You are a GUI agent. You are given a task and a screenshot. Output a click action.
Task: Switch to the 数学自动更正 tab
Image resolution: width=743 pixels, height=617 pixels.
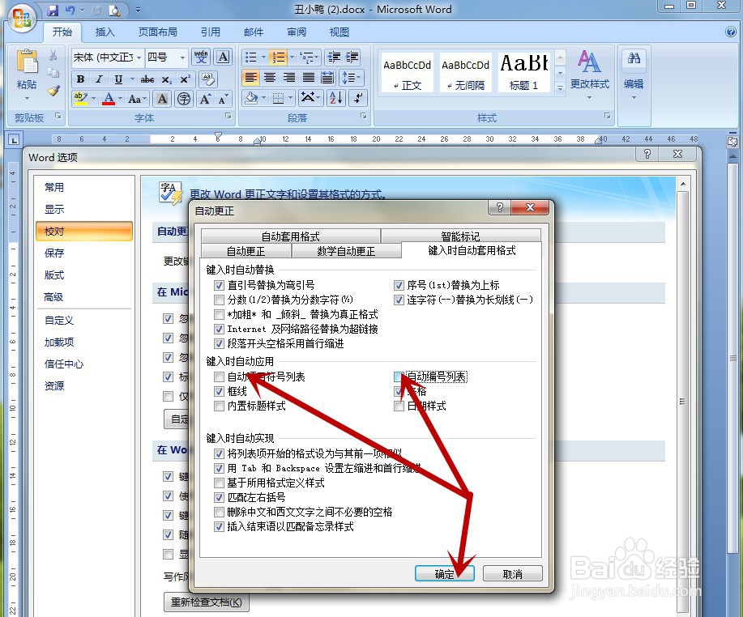pos(346,251)
